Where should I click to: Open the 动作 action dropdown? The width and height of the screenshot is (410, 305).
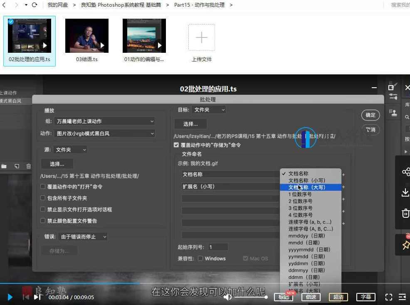point(104,133)
